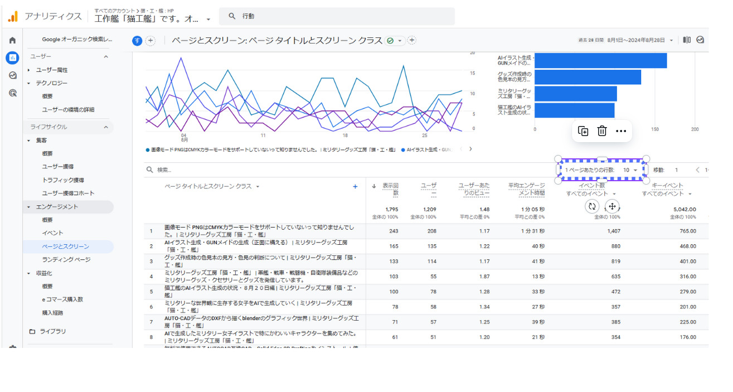Click the trash delete icon in floating toolbar

[602, 131]
